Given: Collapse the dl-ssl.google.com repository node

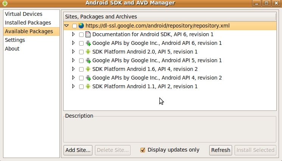Looking at the screenshot, I should (x=67, y=26).
